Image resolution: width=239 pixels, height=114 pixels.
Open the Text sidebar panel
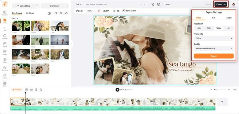point(5,29)
